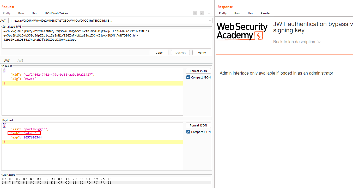Click the Web Security Academy logo
The height and width of the screenshot is (188, 353).
tap(242, 31)
